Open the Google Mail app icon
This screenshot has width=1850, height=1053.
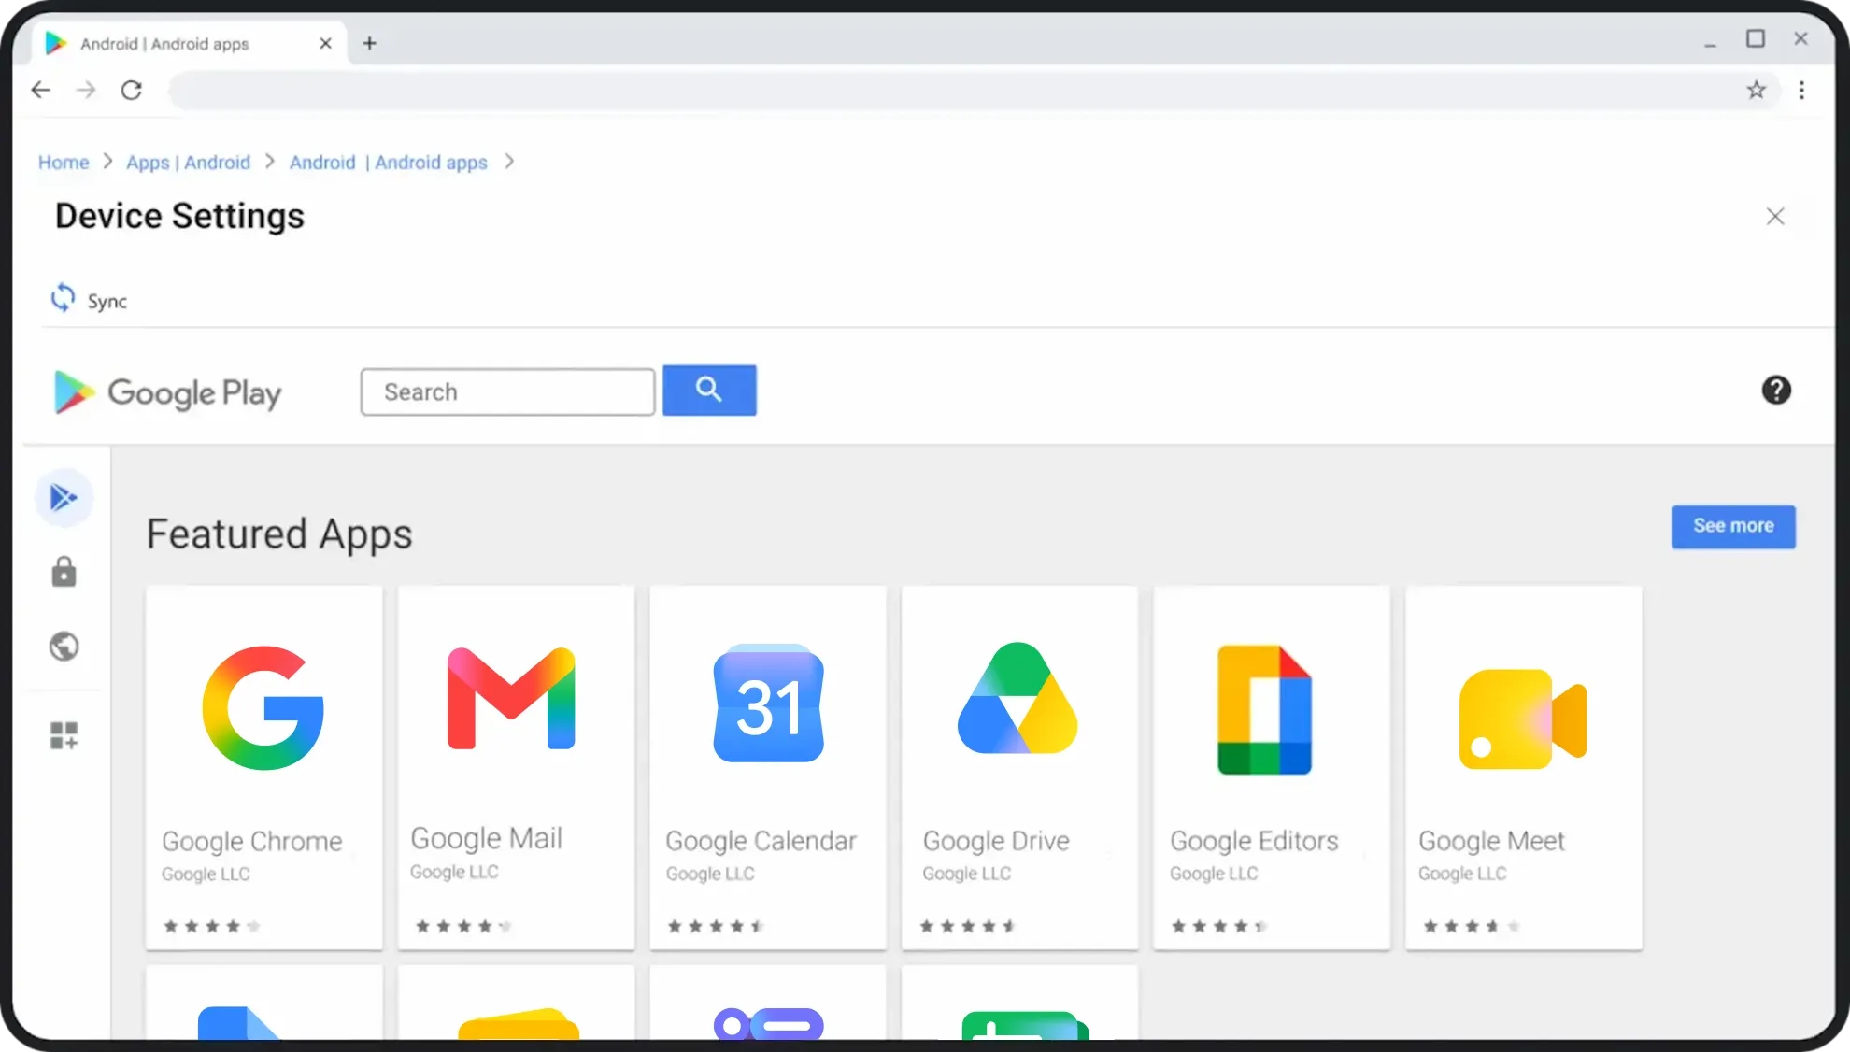511,698
